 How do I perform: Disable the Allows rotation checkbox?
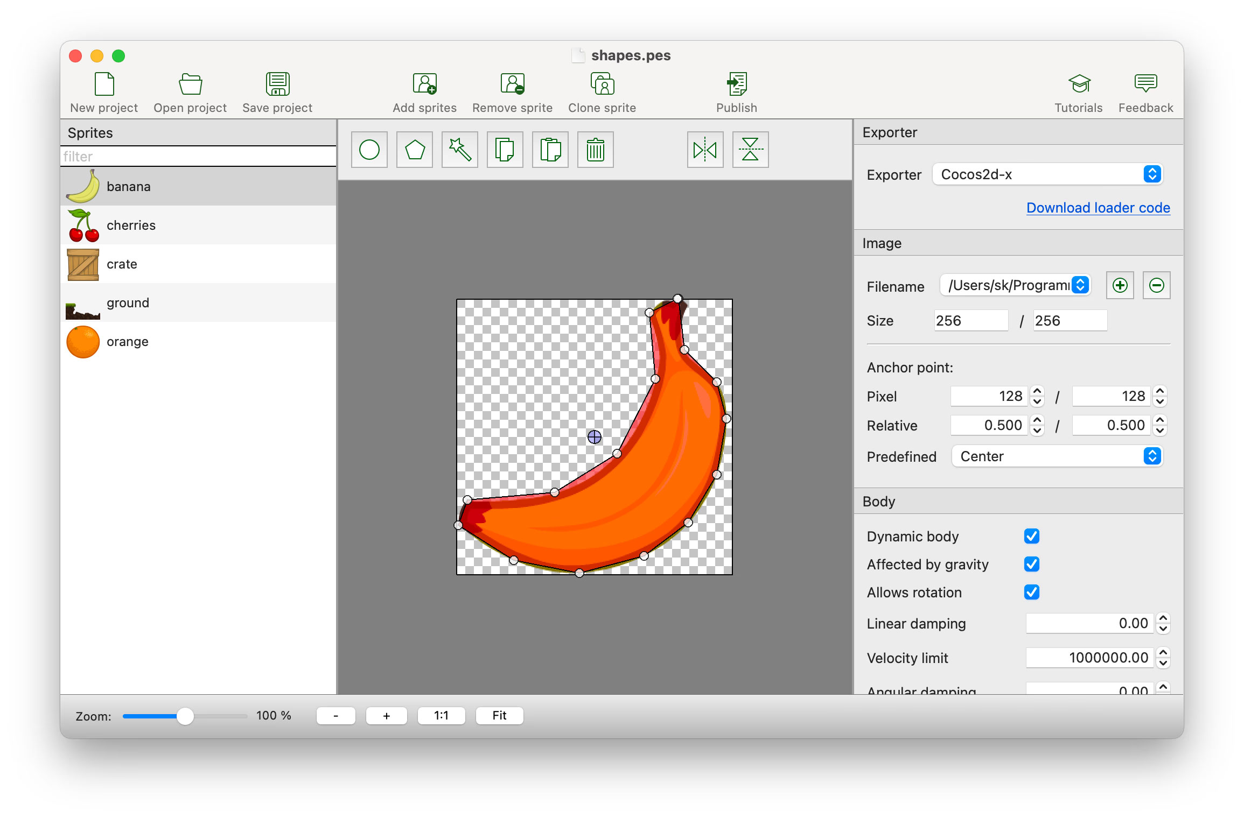coord(1031,592)
